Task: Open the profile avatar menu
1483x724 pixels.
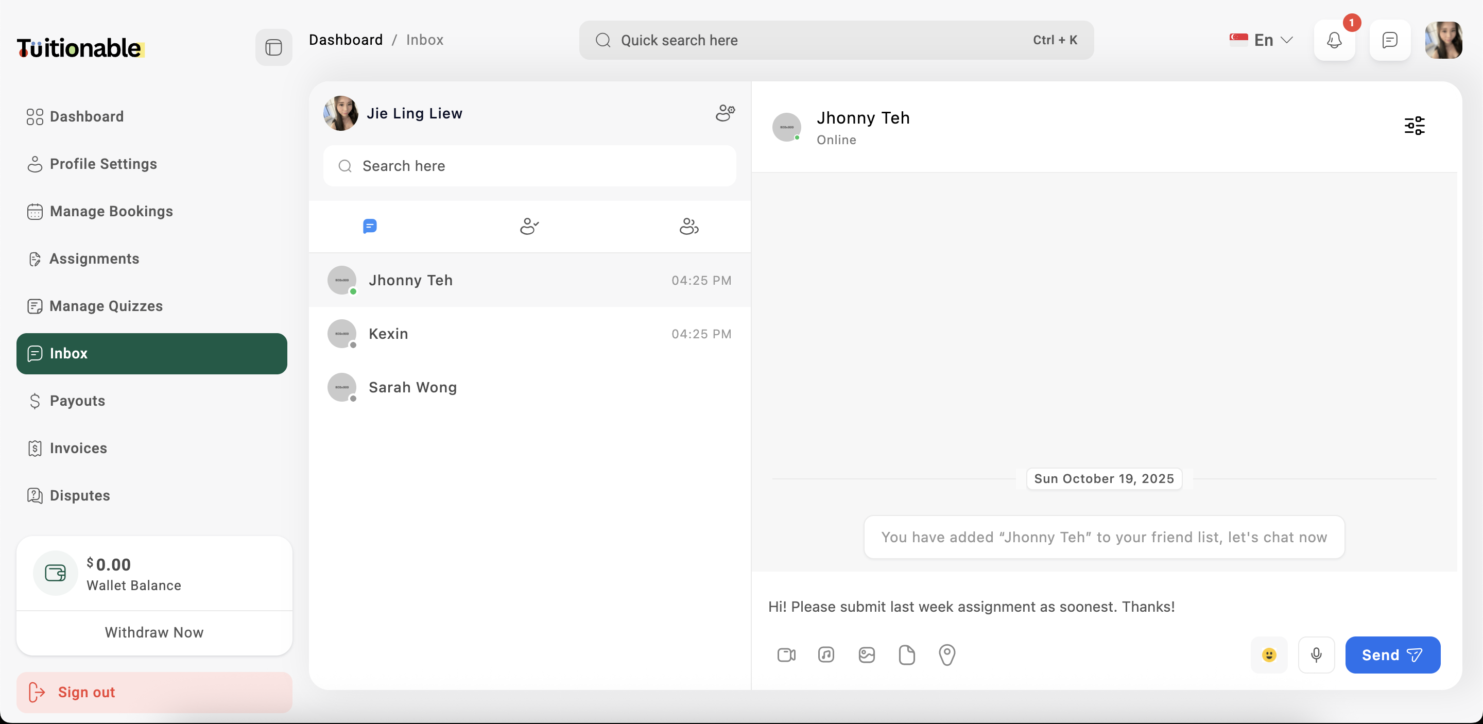Action: pos(1443,40)
